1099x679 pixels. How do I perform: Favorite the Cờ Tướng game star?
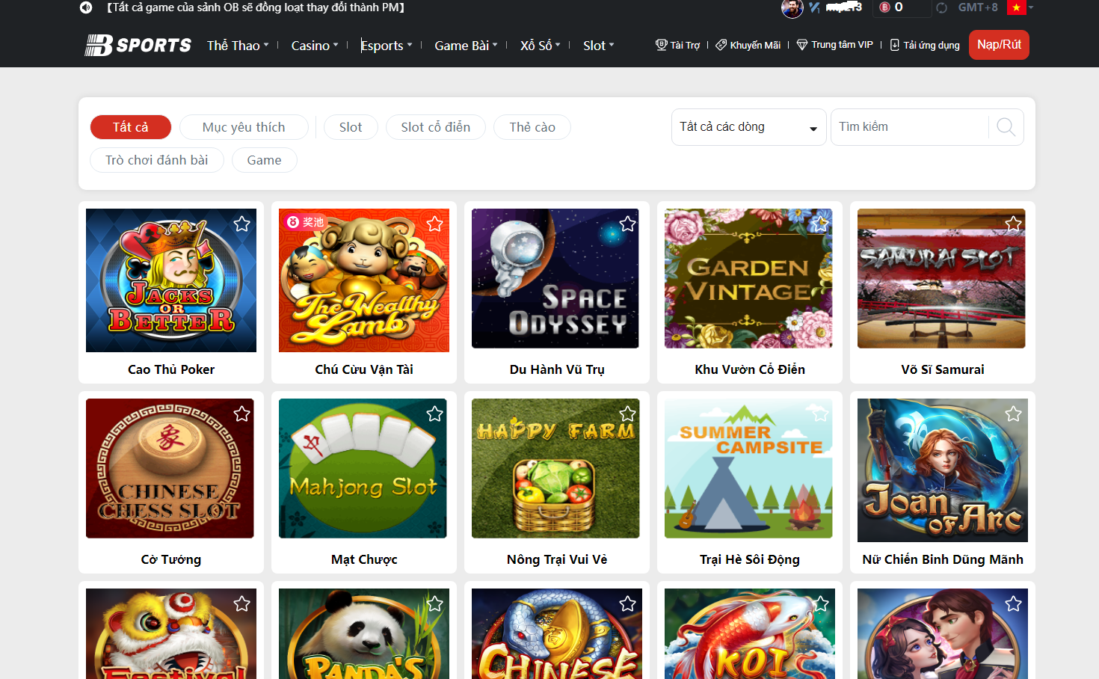point(241,414)
